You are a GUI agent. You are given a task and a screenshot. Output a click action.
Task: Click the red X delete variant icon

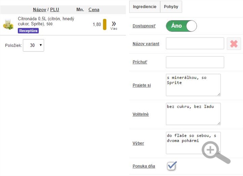click(234, 44)
